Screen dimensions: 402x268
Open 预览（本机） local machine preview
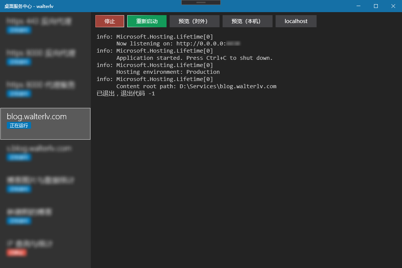click(248, 21)
